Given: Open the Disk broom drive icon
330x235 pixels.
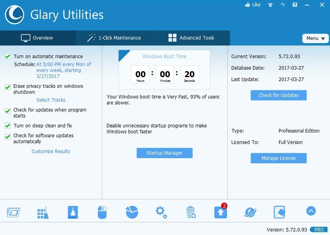Looking at the screenshot, I should (73, 212).
